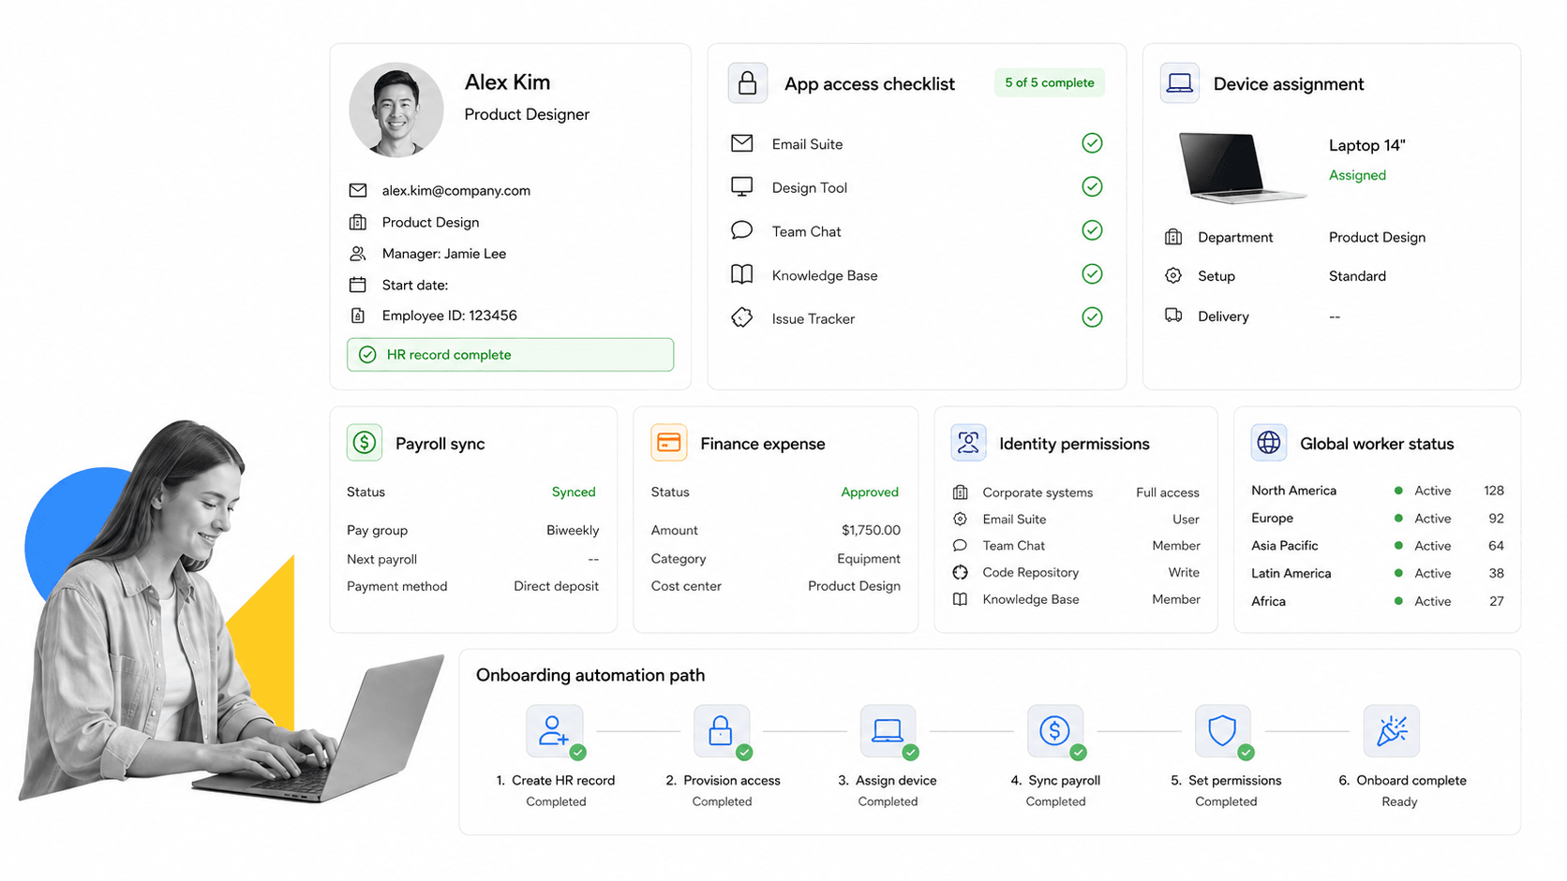The width and height of the screenshot is (1567, 881).
Task: Click the Global worker status globe icon
Action: click(x=1269, y=443)
